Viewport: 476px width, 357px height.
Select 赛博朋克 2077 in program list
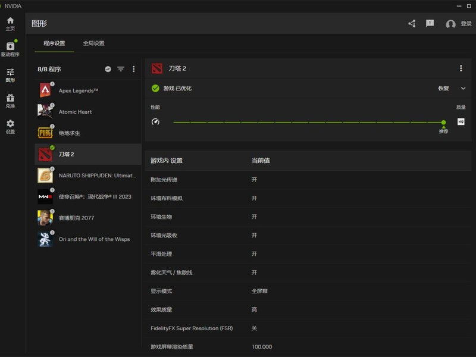88,218
